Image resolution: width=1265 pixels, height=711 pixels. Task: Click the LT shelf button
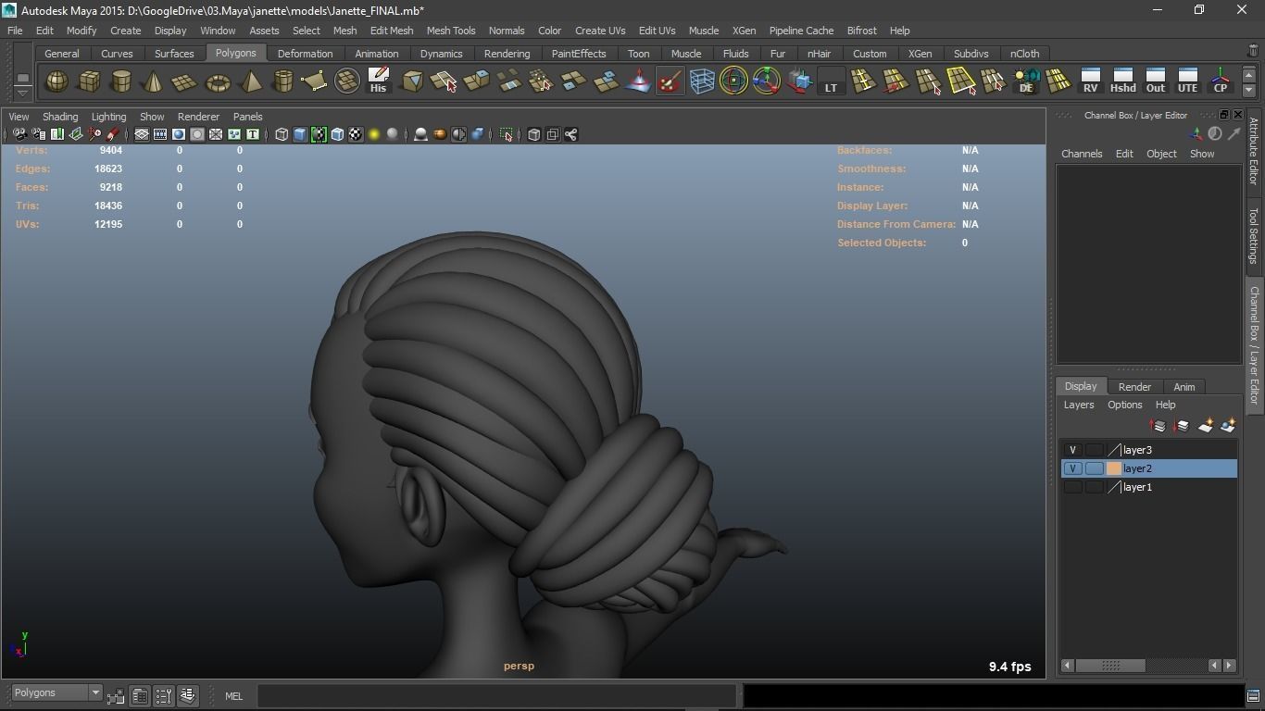click(x=831, y=81)
